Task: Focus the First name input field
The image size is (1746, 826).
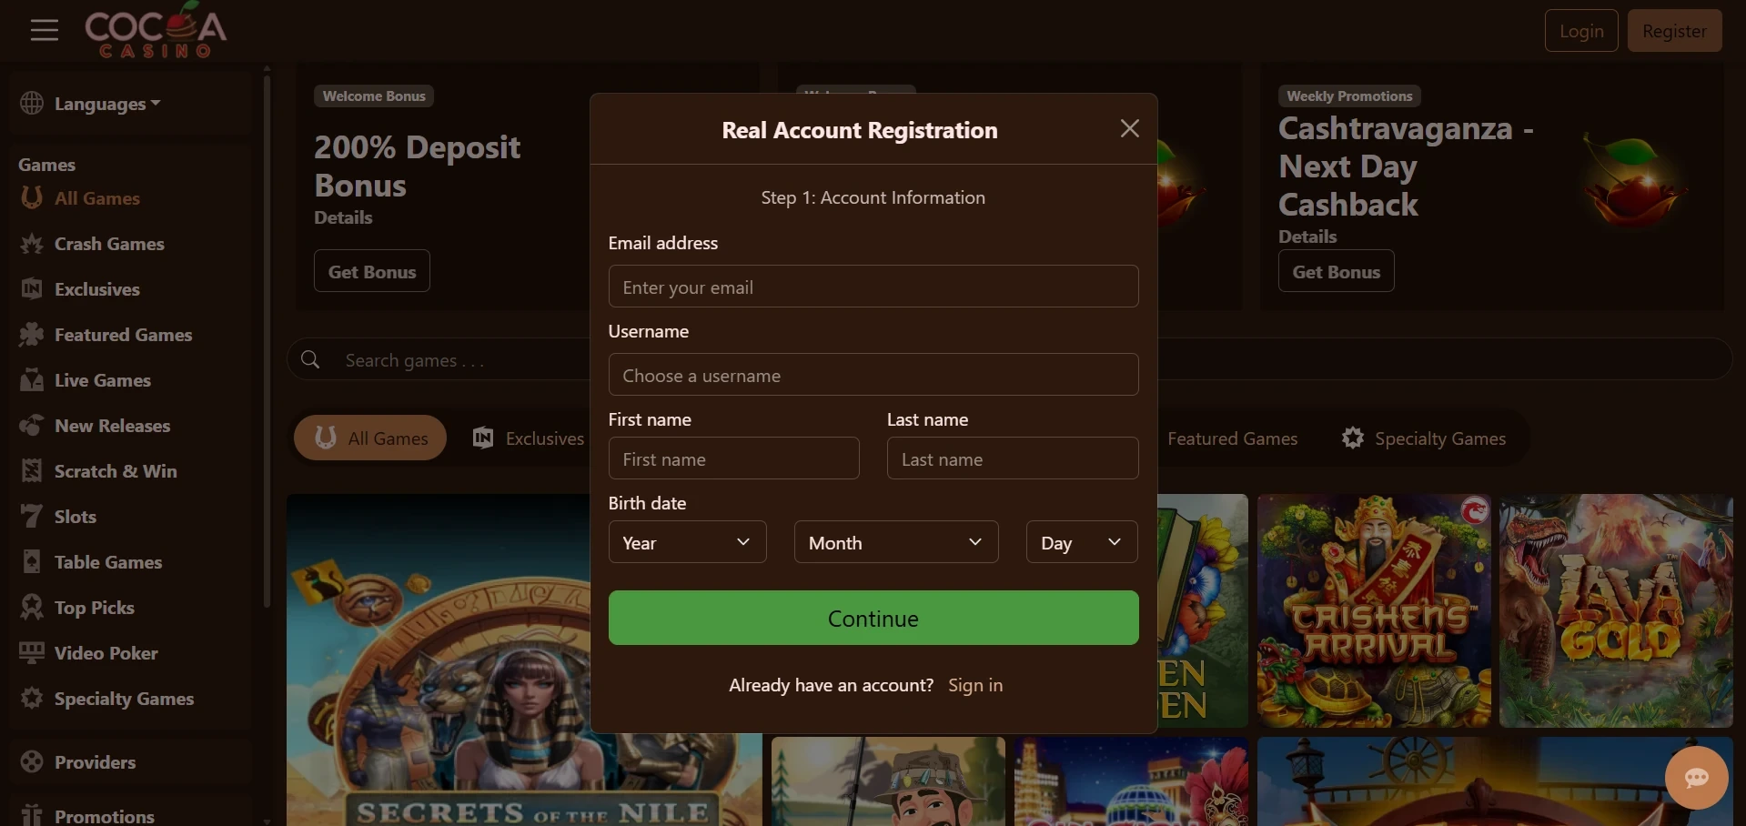Action: click(734, 458)
